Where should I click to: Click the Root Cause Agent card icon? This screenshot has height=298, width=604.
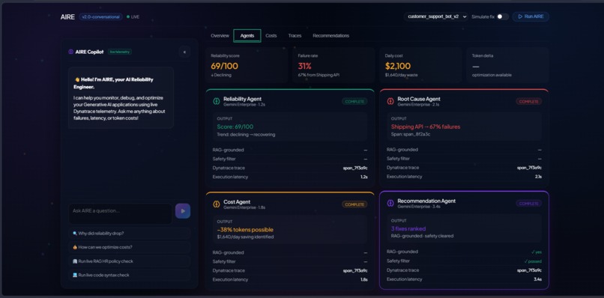click(390, 101)
